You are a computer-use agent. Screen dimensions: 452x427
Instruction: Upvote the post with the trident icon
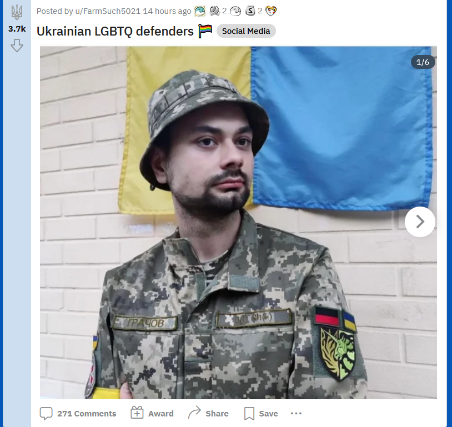[17, 12]
